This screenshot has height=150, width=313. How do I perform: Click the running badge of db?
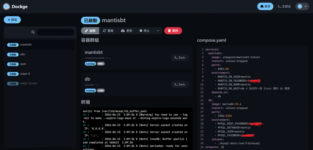tap(90, 91)
